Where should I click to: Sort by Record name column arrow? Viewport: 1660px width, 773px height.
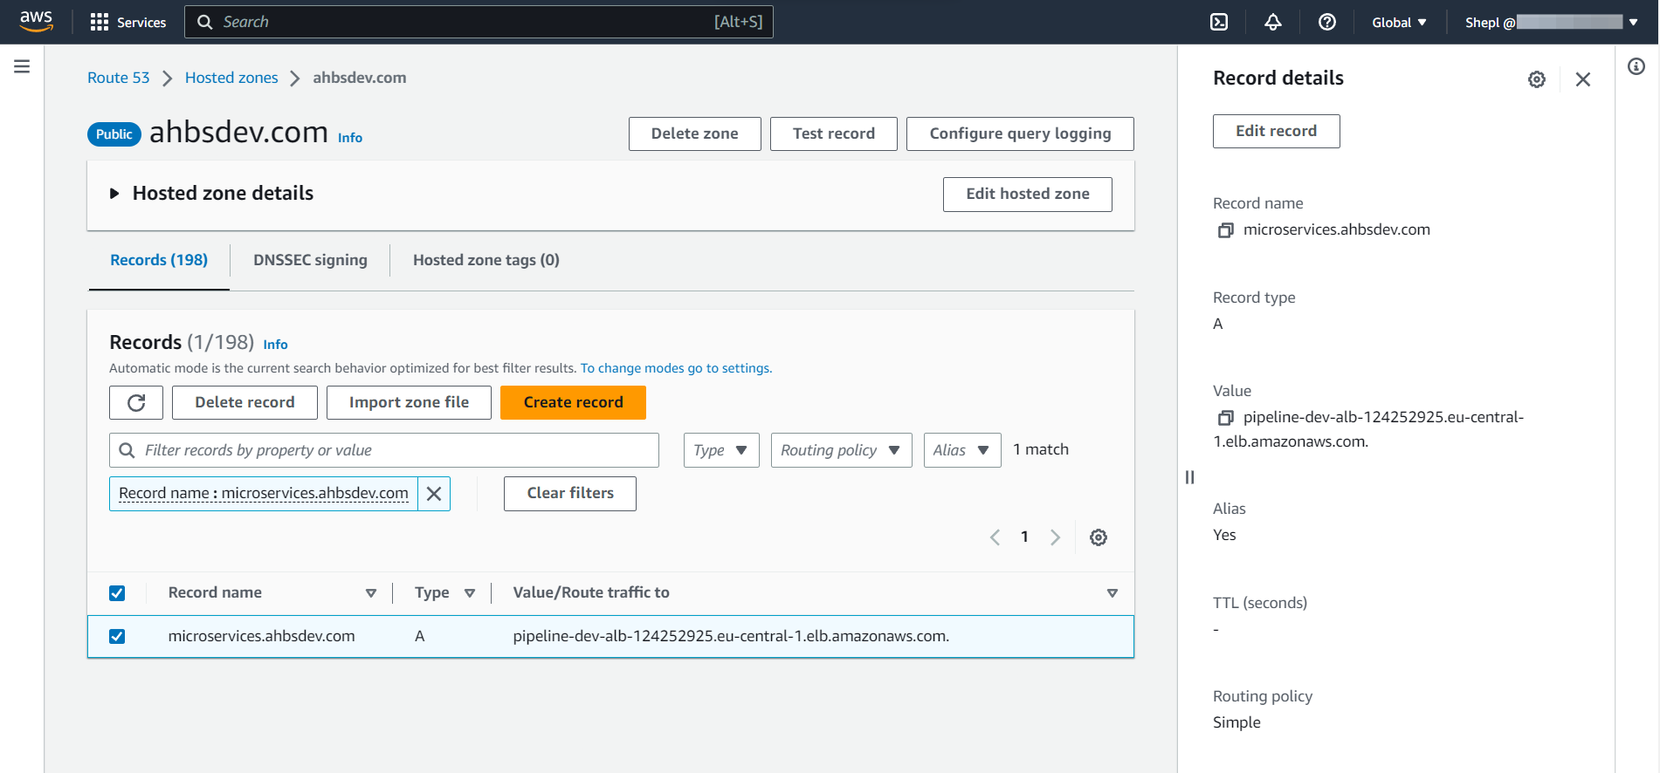[x=371, y=593]
